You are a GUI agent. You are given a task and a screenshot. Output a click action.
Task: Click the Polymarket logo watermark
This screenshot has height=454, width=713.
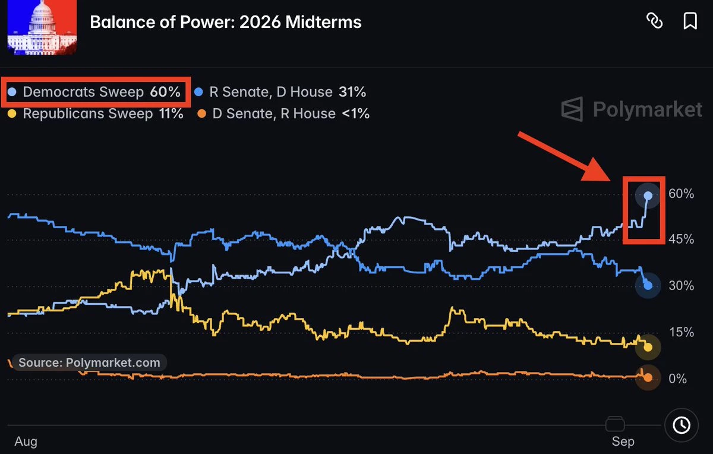click(x=632, y=109)
